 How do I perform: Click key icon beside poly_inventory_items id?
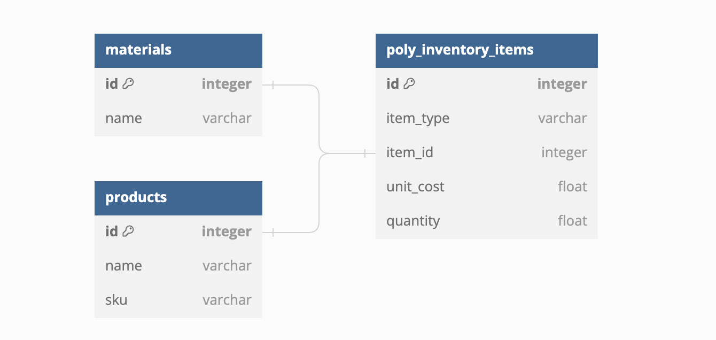pyautogui.click(x=409, y=84)
